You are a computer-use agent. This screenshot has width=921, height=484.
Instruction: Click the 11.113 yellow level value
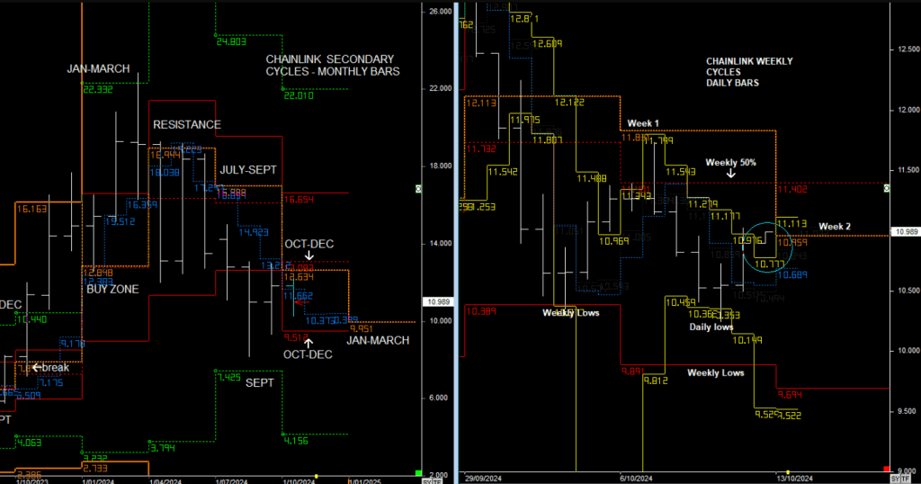[x=791, y=224]
